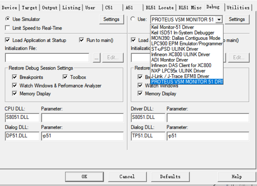
Task: Edit Dialog DLL field DP51.DLL
Action: click(x=22, y=136)
